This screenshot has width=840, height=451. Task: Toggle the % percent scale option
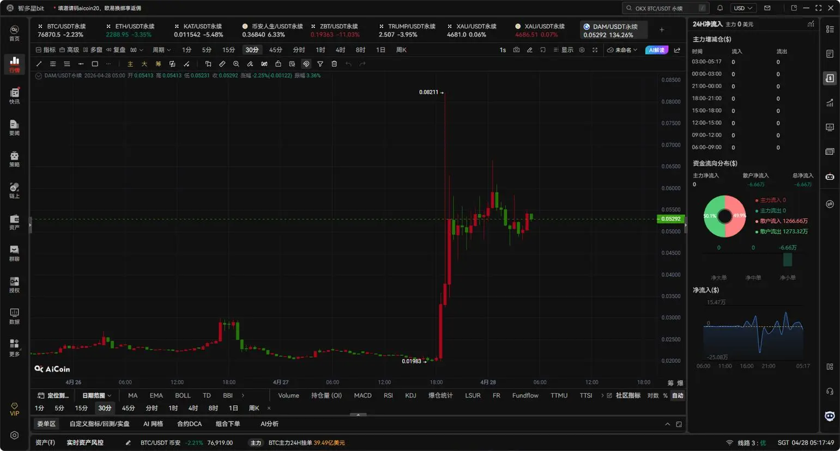tap(665, 395)
